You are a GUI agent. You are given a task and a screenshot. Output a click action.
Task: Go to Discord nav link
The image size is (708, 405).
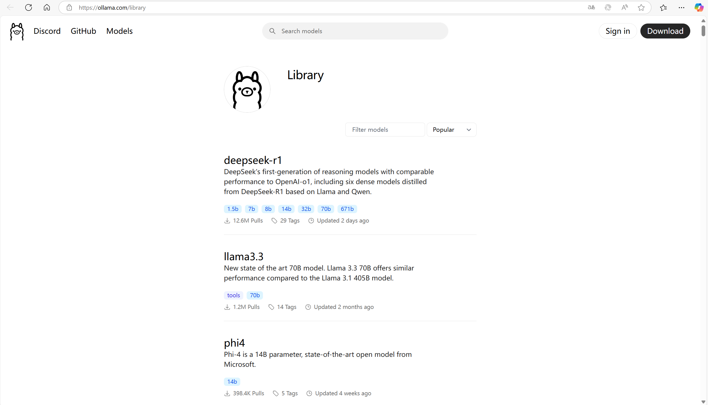click(x=47, y=31)
